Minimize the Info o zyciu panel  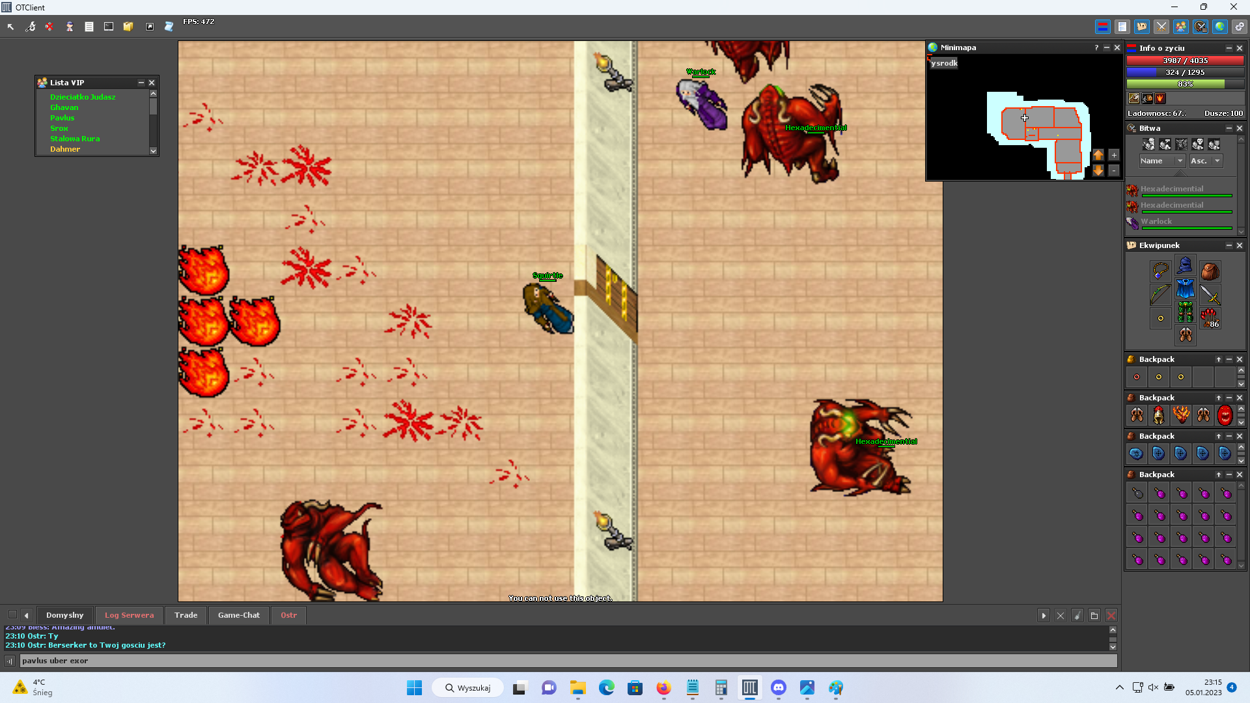[1229, 48]
